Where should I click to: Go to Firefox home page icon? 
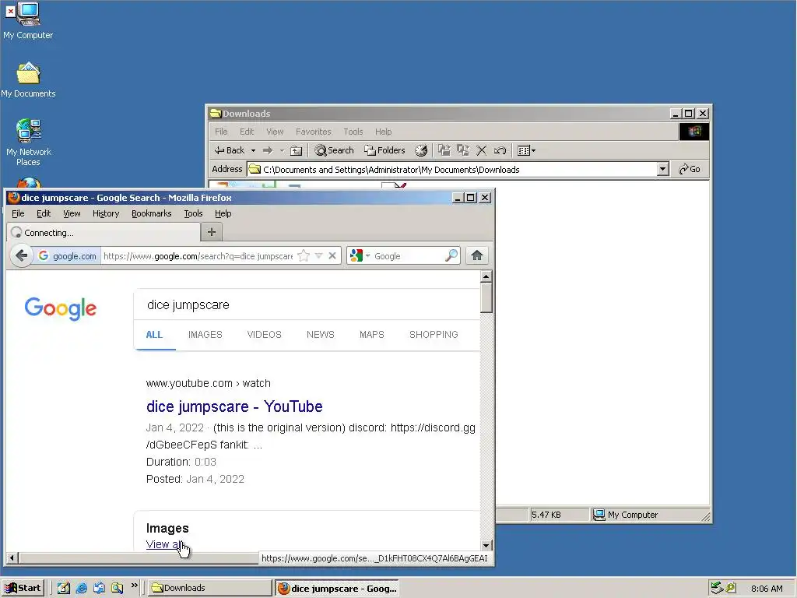tap(477, 255)
